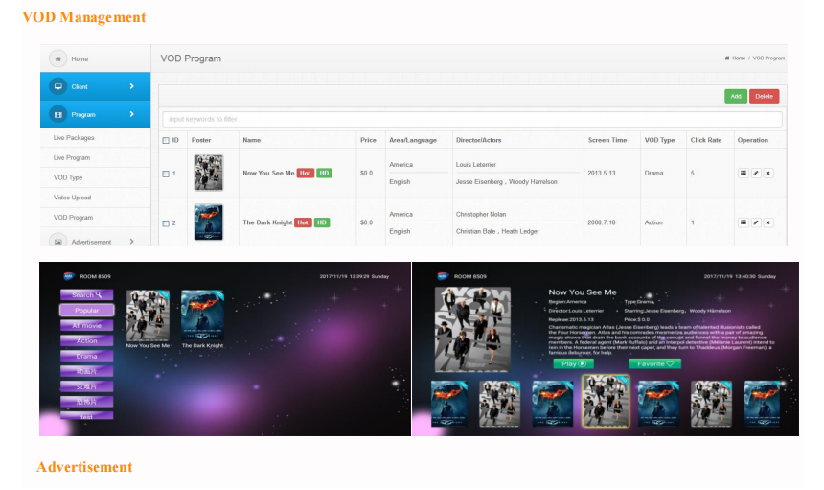Select The Dark Knight poster in Popular grid
This screenshot has width=824, height=490.
coord(202,315)
